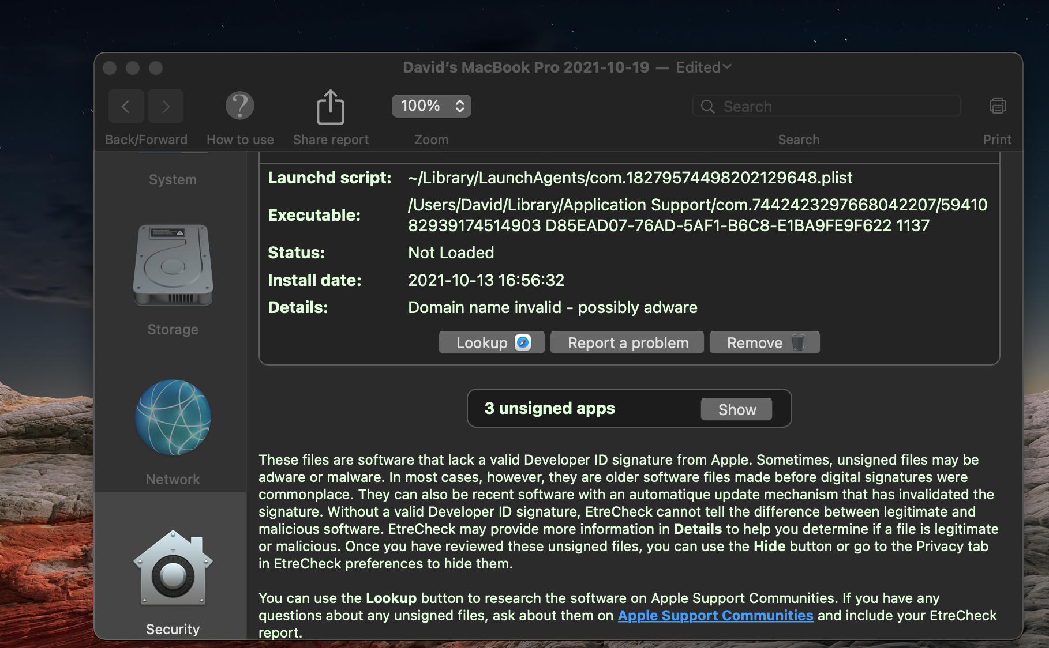Click the Search input field
Screen dimensions: 1049x648
tap(827, 106)
